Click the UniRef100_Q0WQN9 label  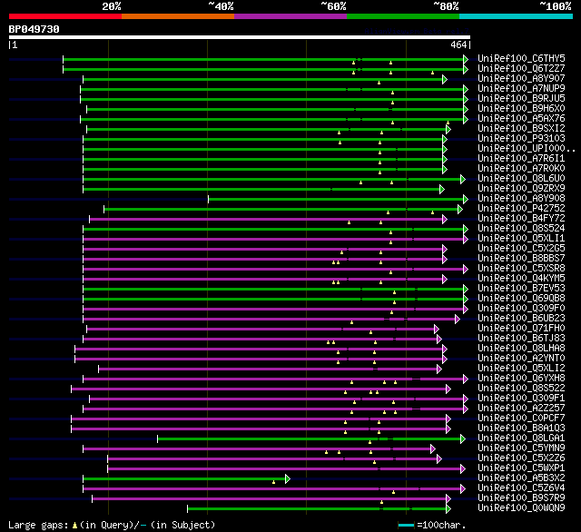(521, 508)
